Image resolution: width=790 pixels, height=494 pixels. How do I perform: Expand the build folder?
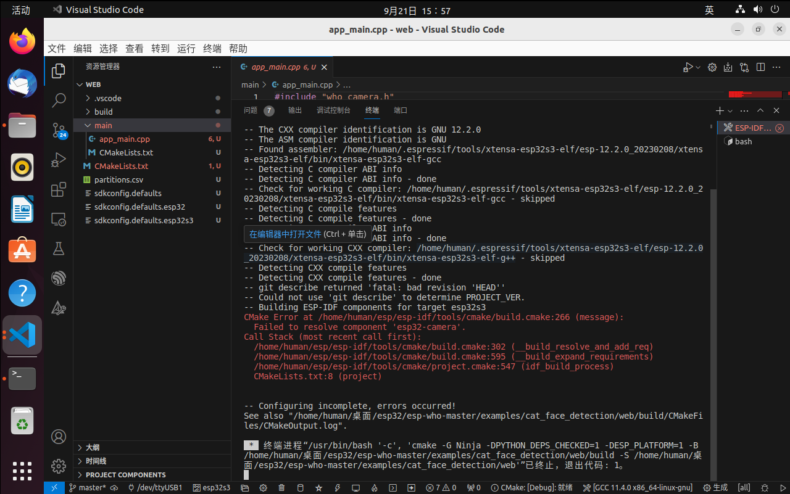[87, 112]
